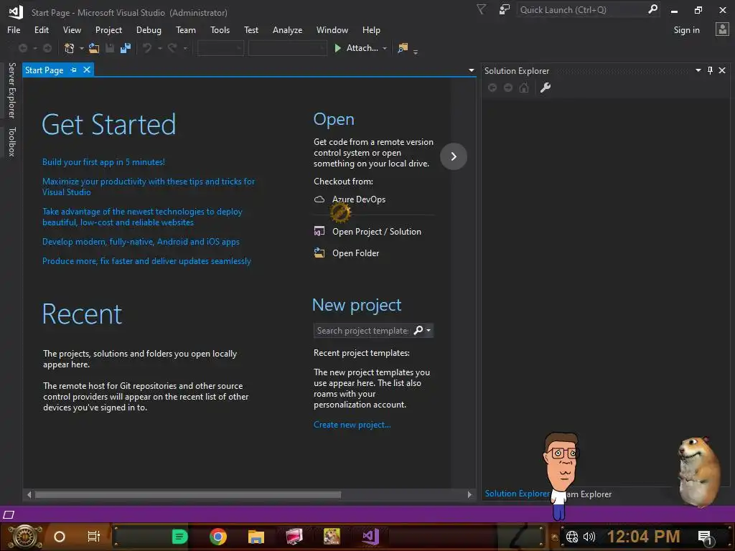
Task: Open the Solution Platforms combo box
Action: 287,48
